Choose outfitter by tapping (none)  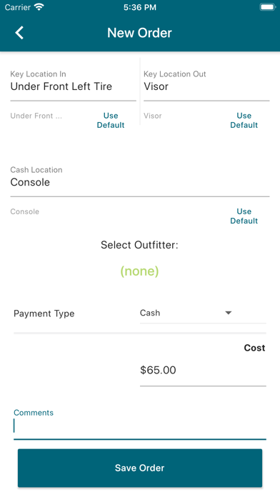(x=139, y=271)
